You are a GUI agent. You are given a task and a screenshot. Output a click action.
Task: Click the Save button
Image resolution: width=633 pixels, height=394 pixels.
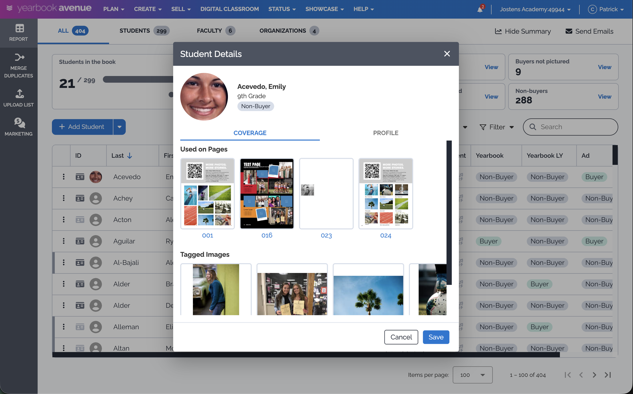click(x=436, y=337)
